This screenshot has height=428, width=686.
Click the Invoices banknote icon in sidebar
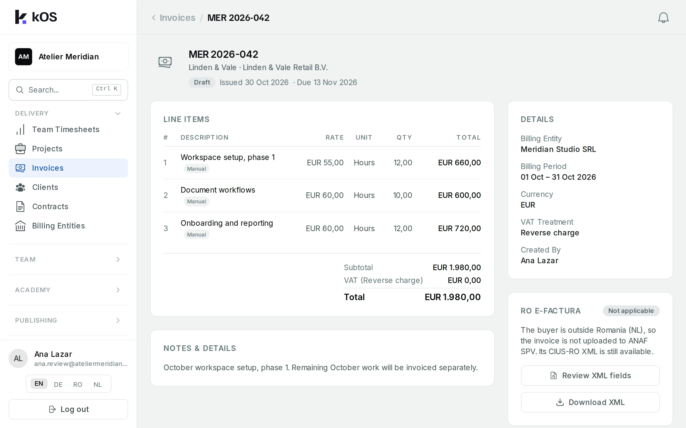click(20, 168)
